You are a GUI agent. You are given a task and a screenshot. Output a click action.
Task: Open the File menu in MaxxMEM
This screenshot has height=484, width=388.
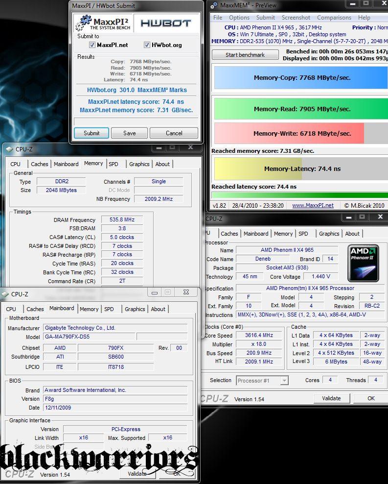pos(218,18)
